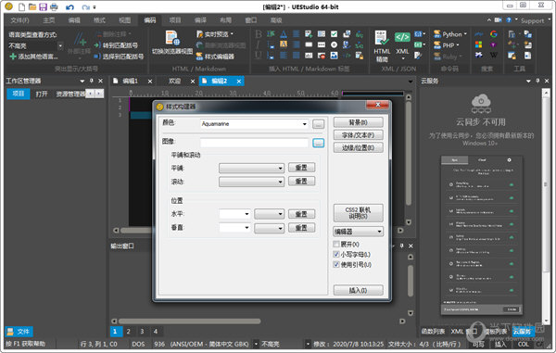Click the Yahoo purple search icon
Image resolution: width=556 pixels, height=353 pixels.
pos(494,44)
